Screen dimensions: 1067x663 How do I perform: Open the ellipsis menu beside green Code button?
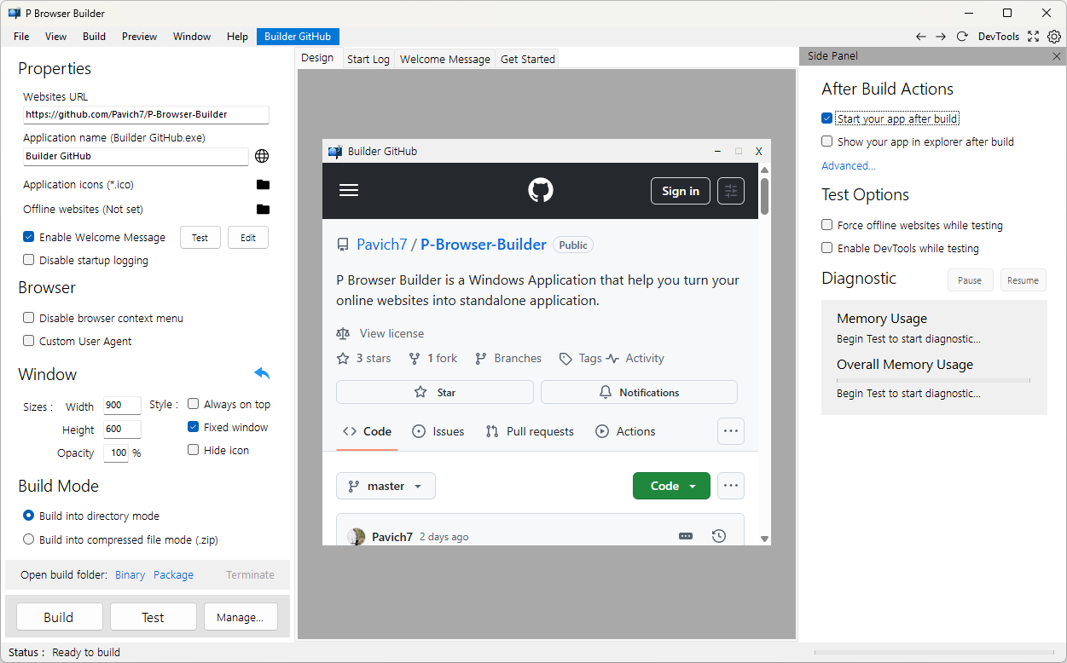point(731,486)
